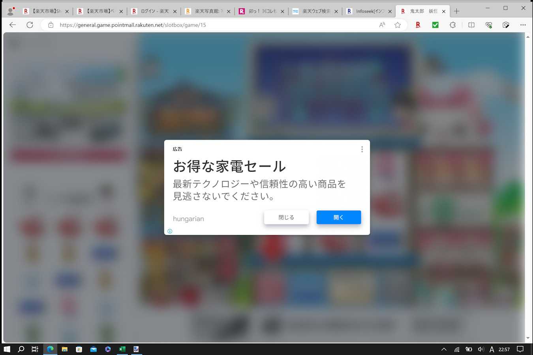Viewport: 533px width, 355px height.
Task: Click the battery tray icon
Action: click(469, 349)
